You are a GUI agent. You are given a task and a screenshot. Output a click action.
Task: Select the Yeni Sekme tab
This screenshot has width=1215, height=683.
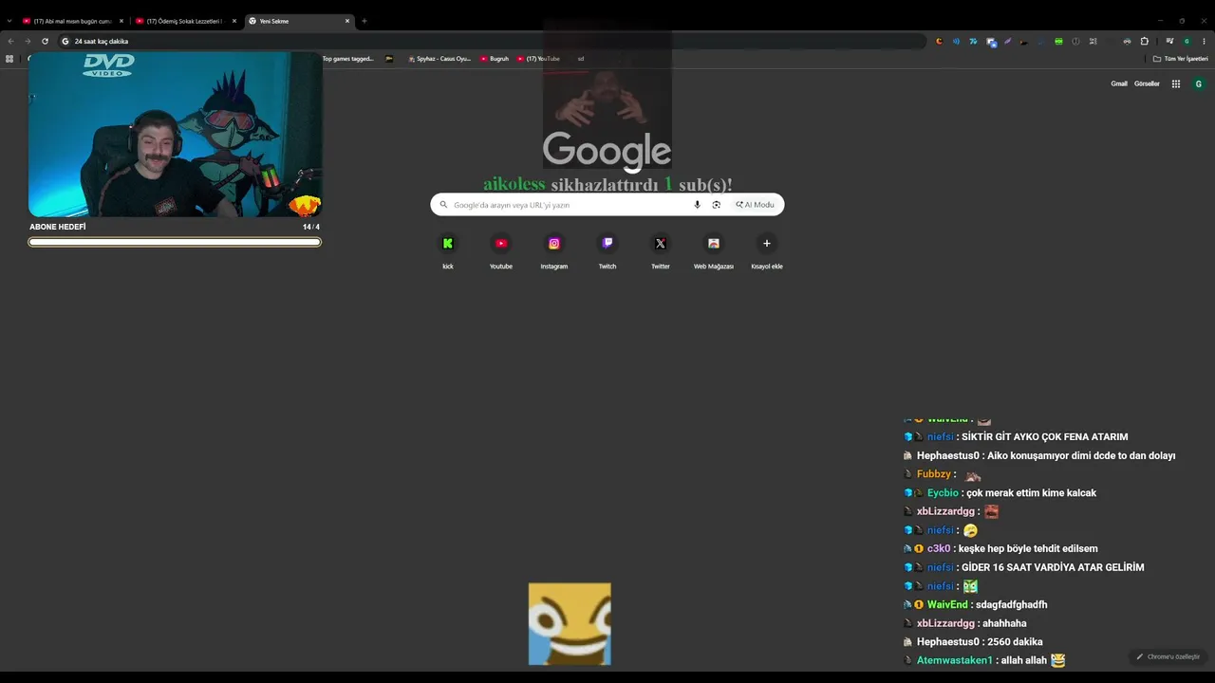pos(298,21)
